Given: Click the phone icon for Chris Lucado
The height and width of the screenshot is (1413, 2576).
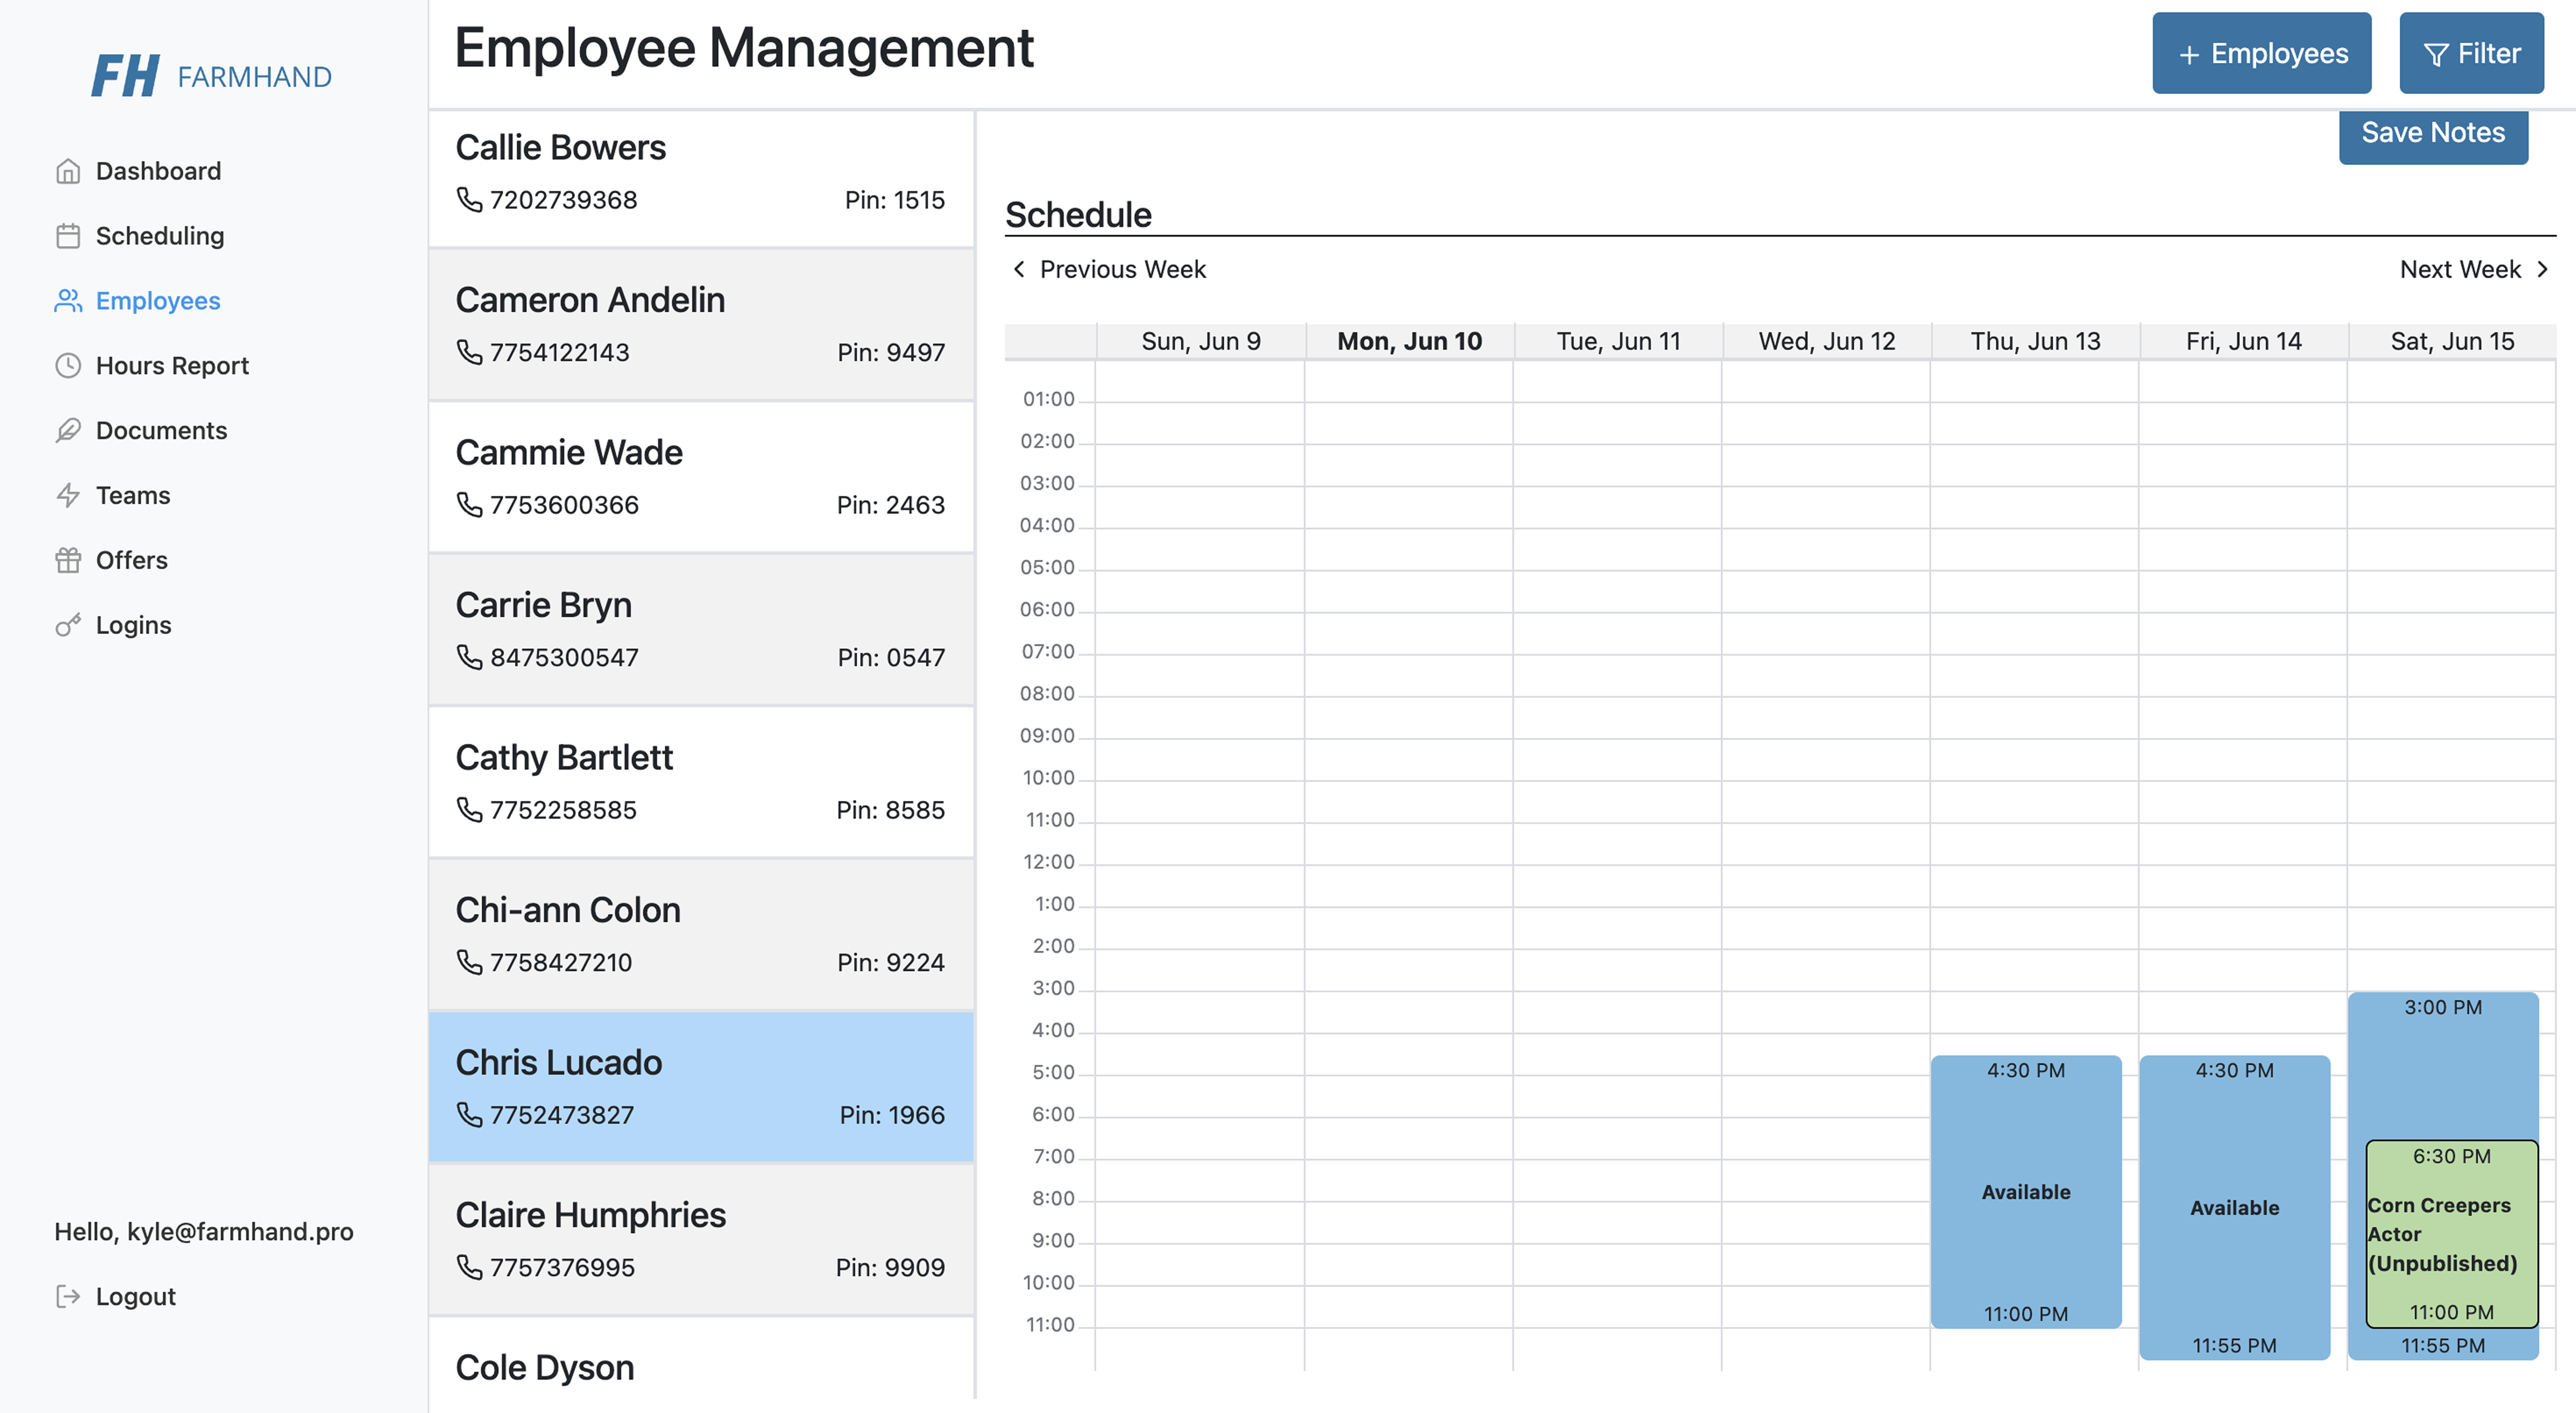Looking at the screenshot, I should [469, 1114].
